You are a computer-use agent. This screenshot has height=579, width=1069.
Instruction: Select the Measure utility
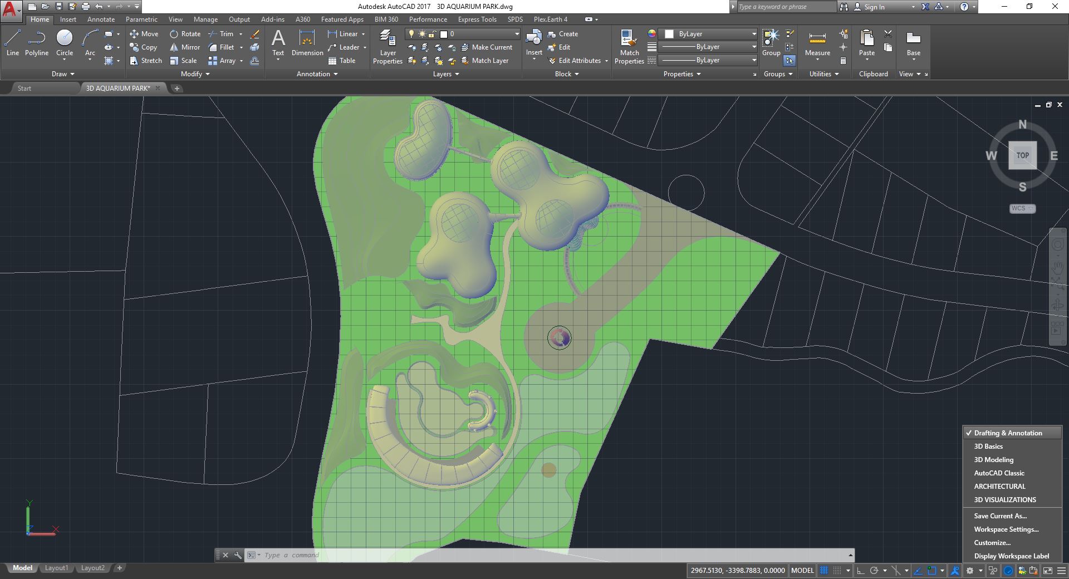pyautogui.click(x=817, y=43)
